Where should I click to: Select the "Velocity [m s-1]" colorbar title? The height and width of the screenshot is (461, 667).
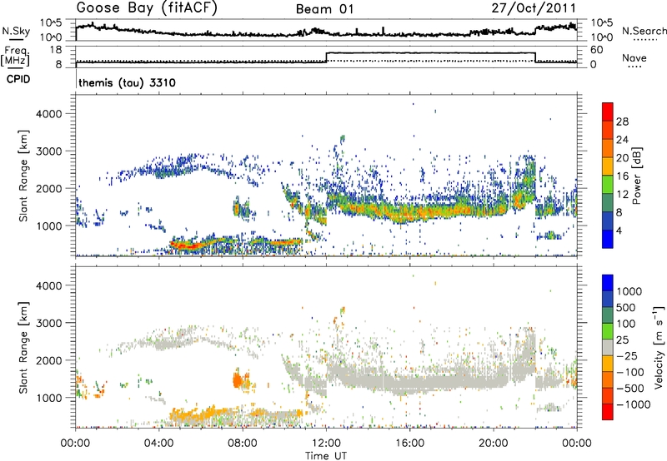tap(659, 347)
